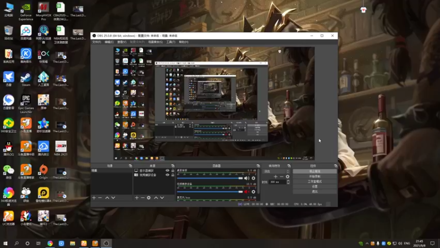Remove the selected scene with the Scenes minus icon
Screen dimensions: 440x248
pos(100,198)
